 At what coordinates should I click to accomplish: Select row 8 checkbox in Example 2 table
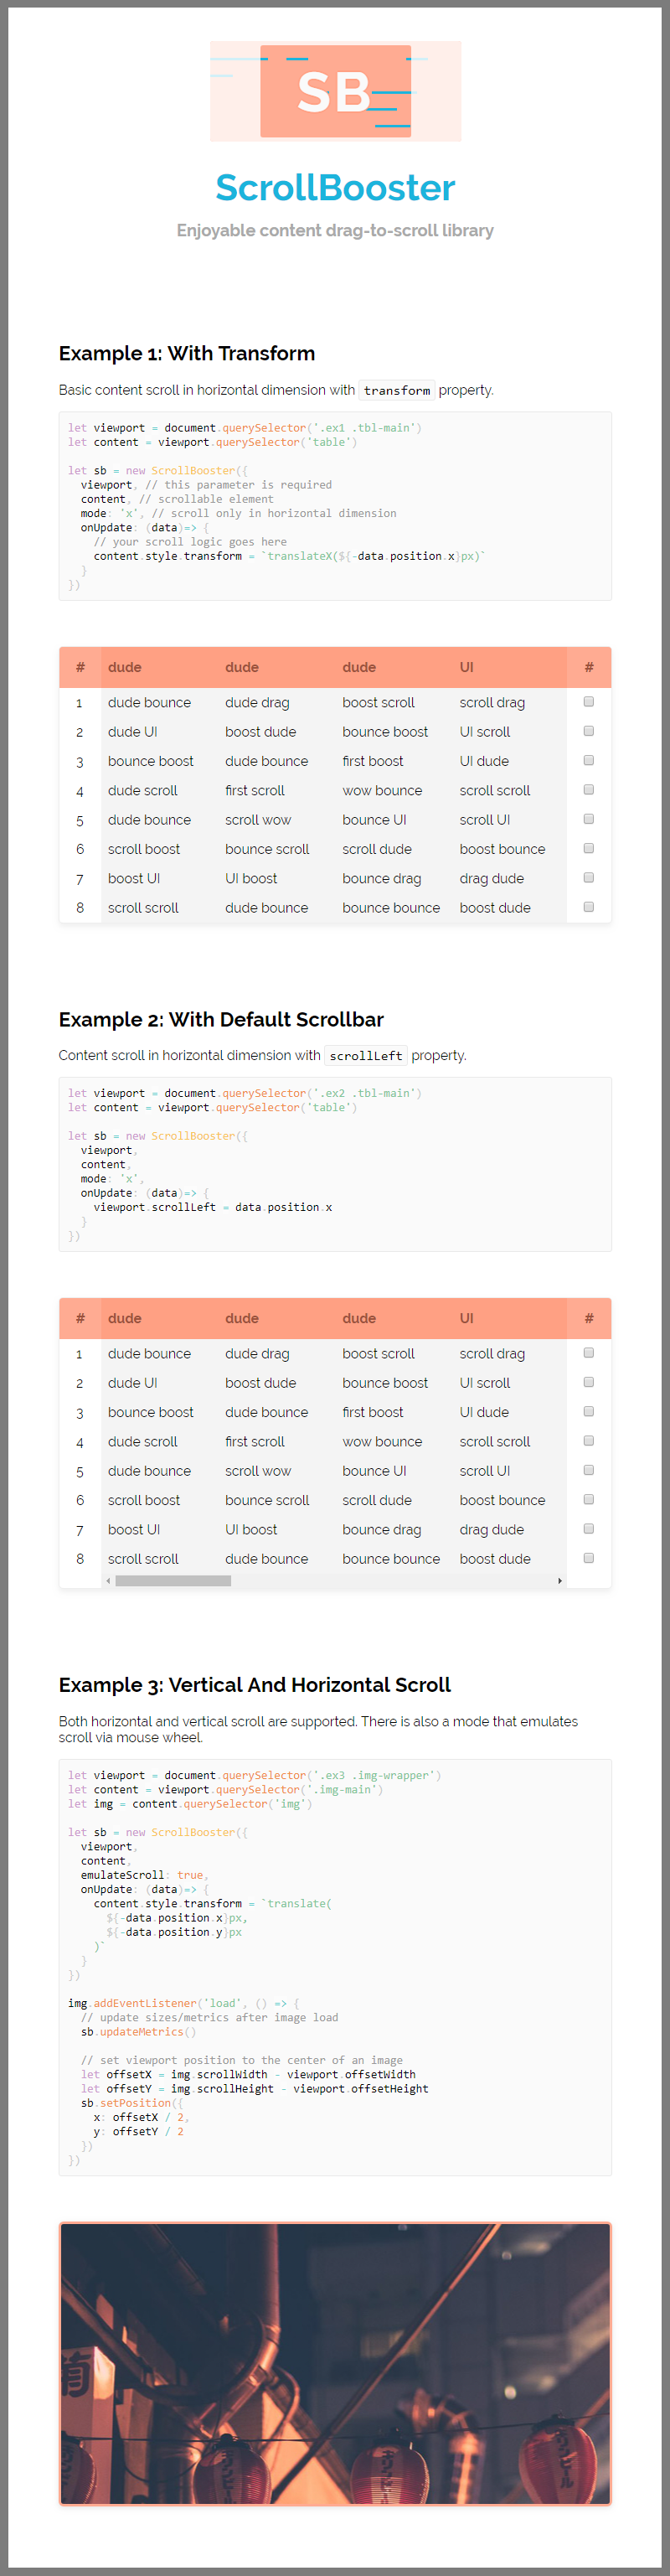(588, 1558)
